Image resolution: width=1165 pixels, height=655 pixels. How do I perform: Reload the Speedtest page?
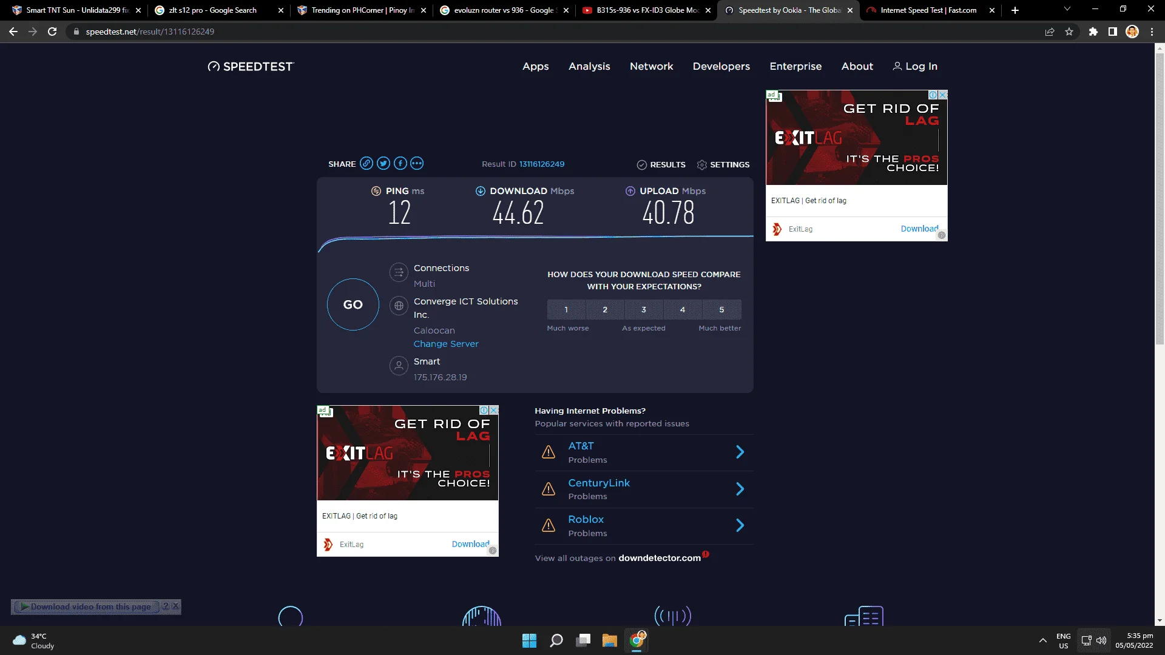click(x=52, y=32)
